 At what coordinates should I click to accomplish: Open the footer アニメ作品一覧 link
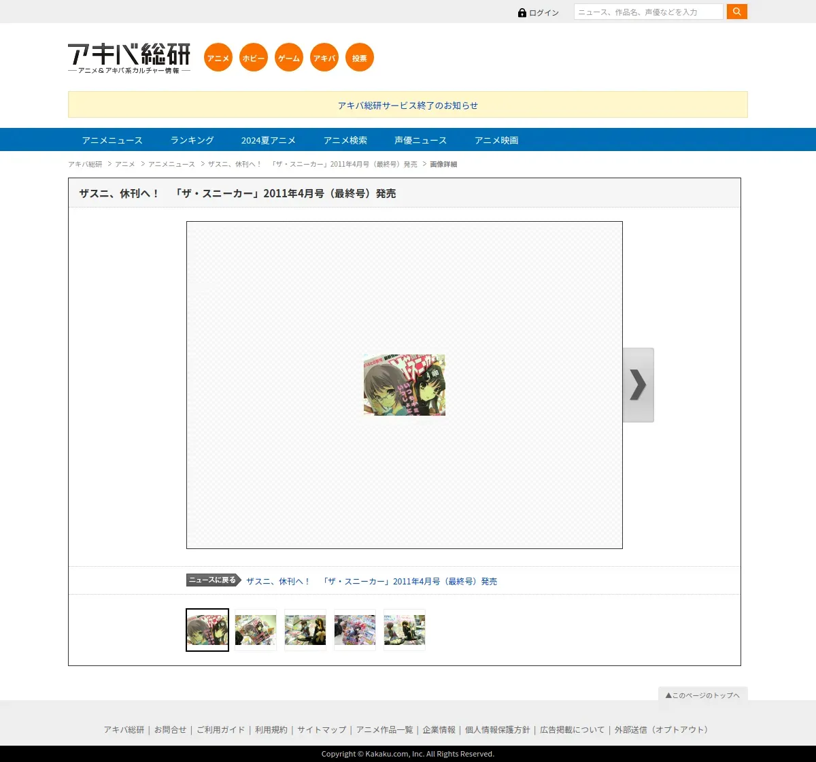pyautogui.click(x=384, y=729)
